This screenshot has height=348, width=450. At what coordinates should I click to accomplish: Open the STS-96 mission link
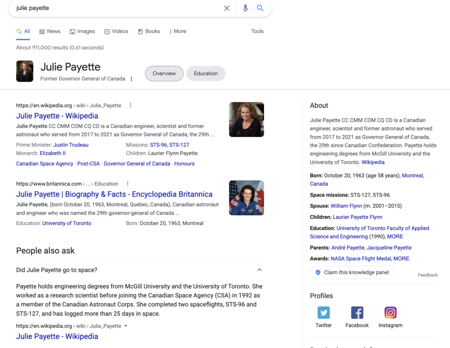pos(158,145)
